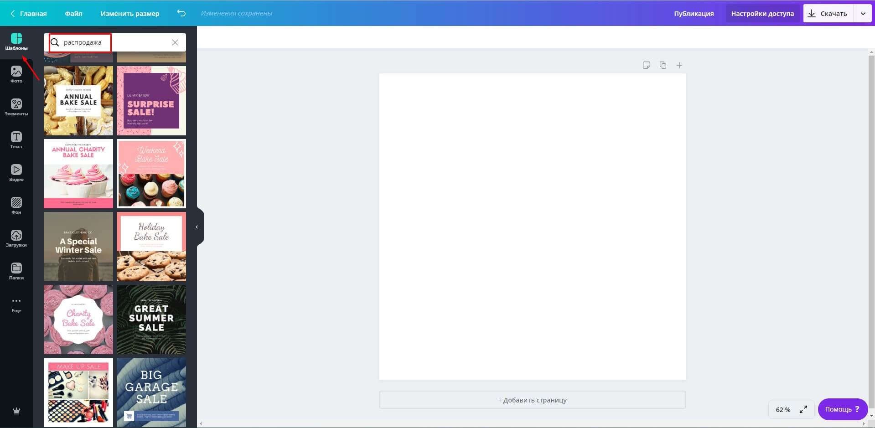875x428 pixels.
Task: Select the Weekend Bake Sale template
Action: coord(151,174)
